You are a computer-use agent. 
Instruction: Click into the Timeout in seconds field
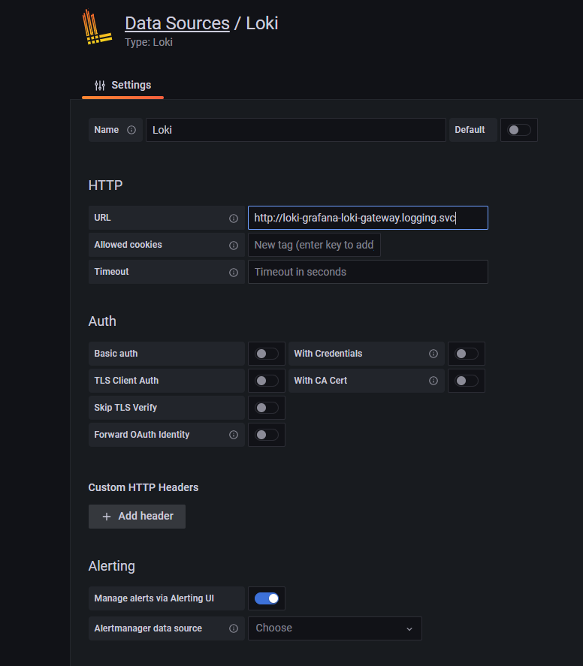367,272
